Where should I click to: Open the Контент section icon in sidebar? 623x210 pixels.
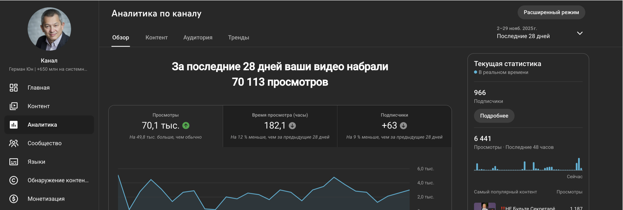click(x=14, y=106)
